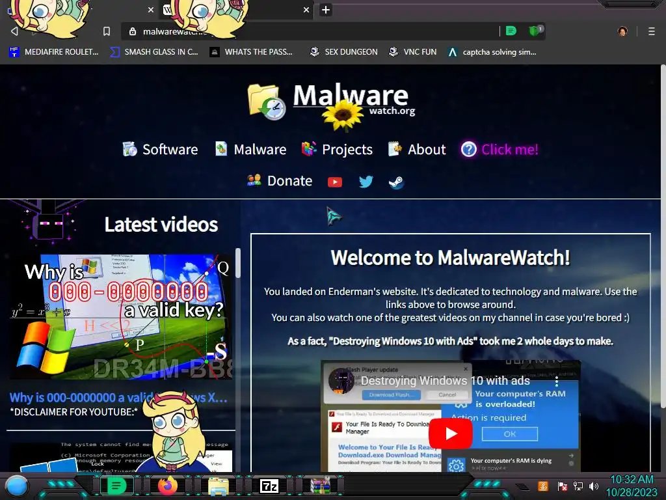Open WinRAR from the taskbar
Screen dimensions: 666x500
(x=320, y=486)
